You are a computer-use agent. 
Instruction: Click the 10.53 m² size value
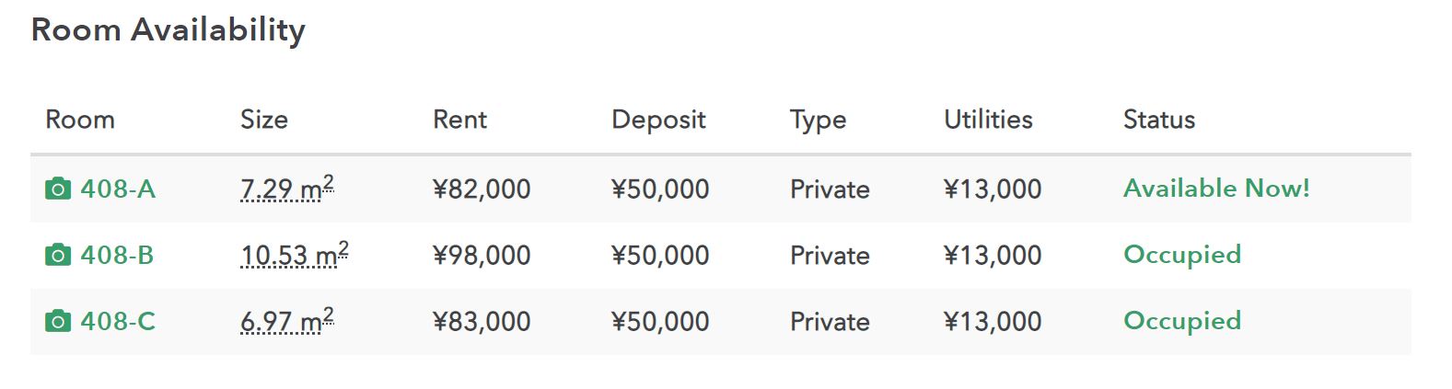tap(295, 254)
